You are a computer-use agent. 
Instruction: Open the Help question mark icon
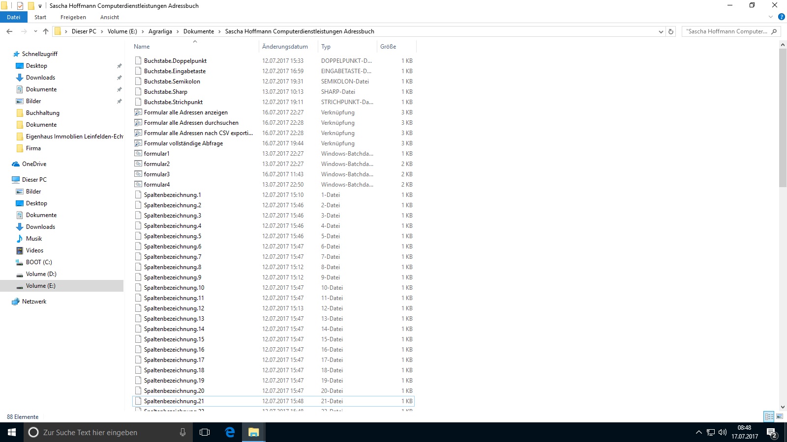(781, 17)
